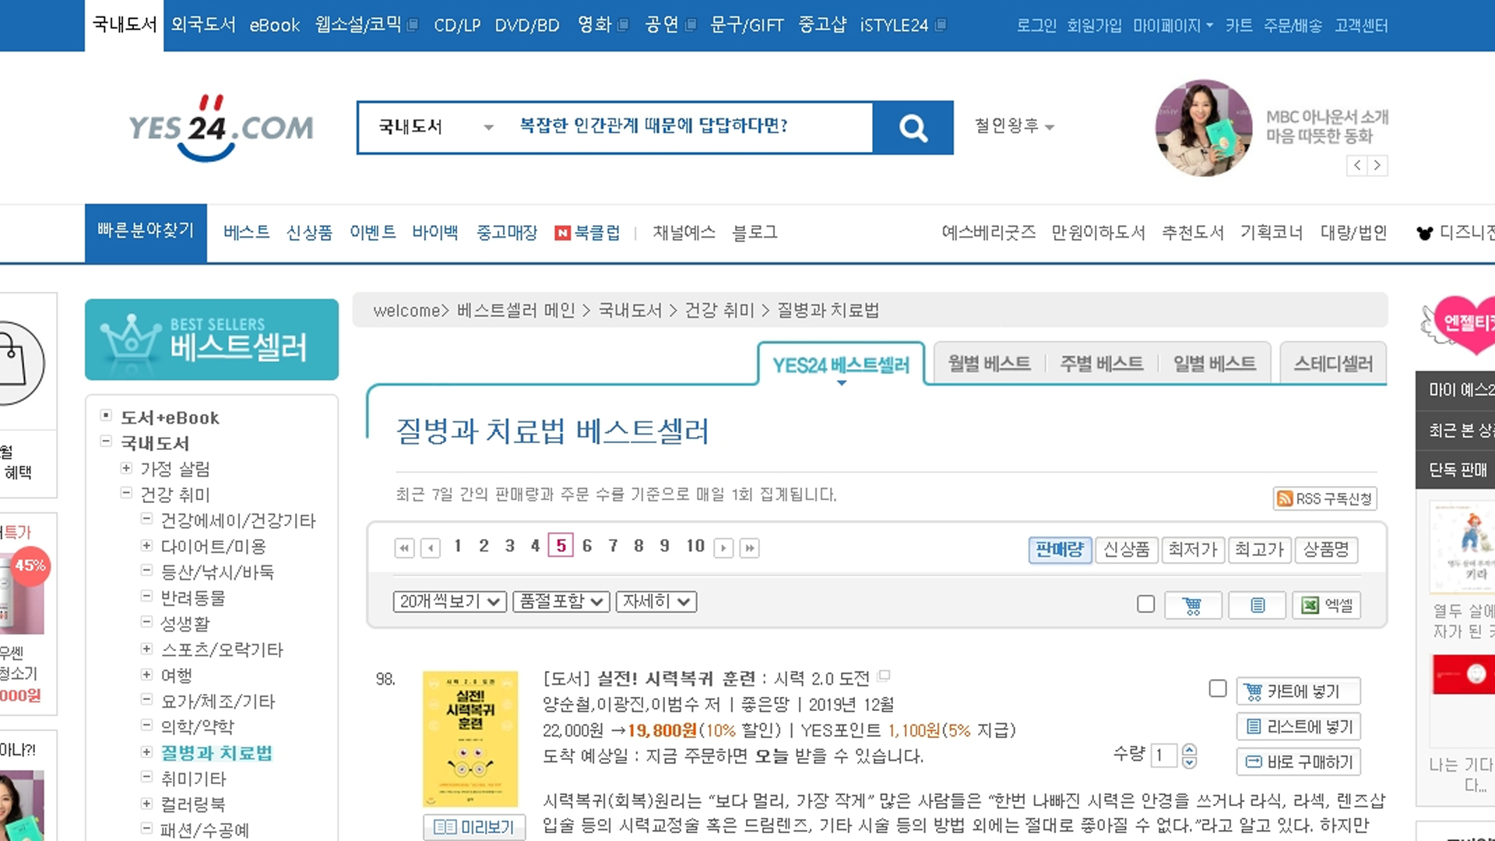Sort by 최저가 lowest price

pyautogui.click(x=1193, y=550)
